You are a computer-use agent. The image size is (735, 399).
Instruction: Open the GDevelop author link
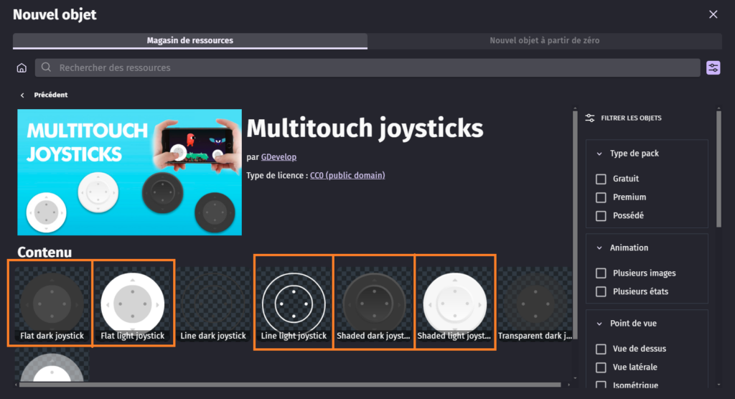(x=278, y=157)
